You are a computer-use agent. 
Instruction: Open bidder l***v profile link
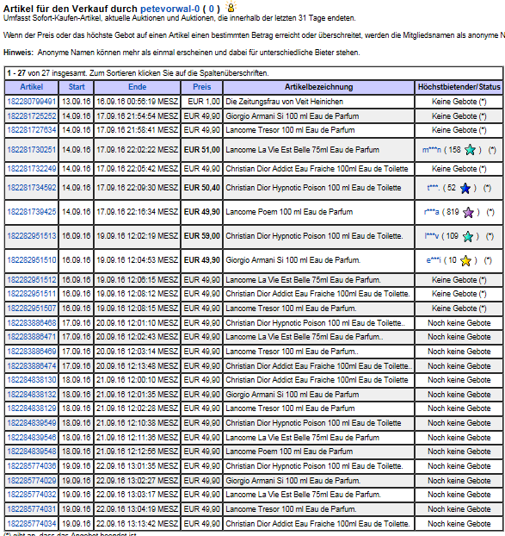(432, 236)
